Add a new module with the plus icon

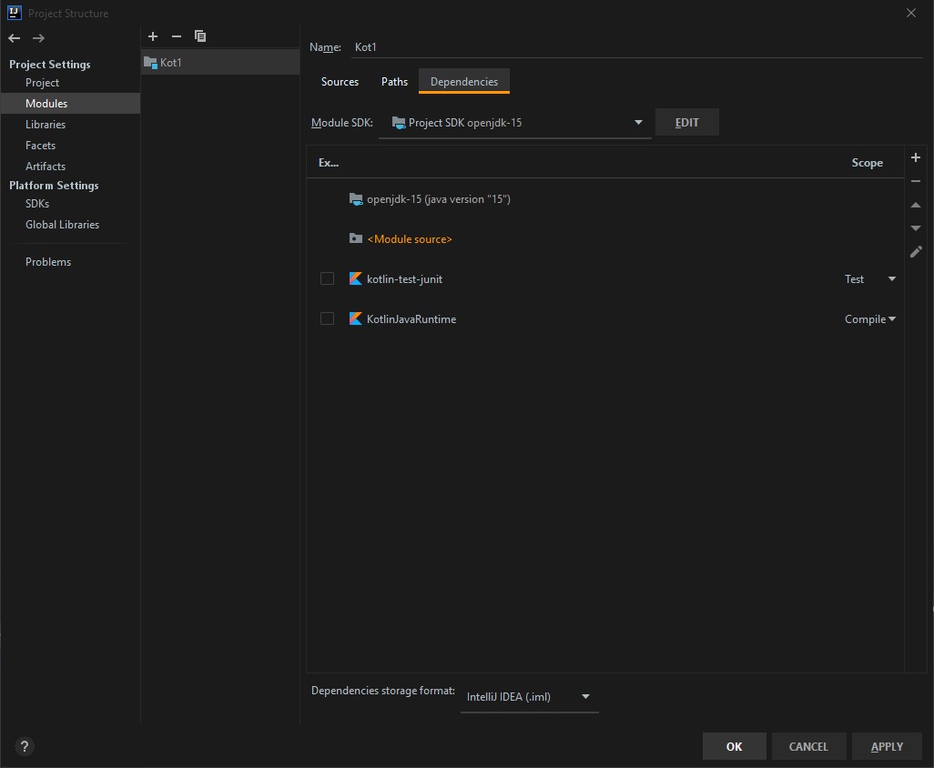[152, 36]
